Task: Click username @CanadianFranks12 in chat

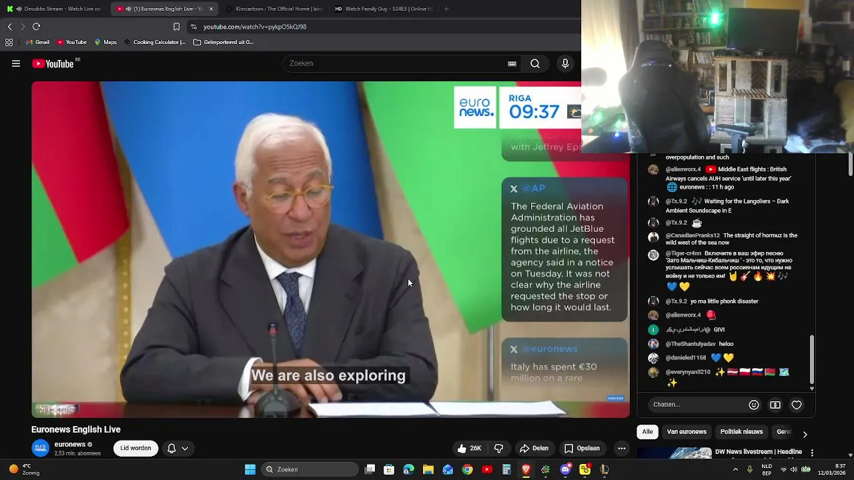Action: (693, 235)
